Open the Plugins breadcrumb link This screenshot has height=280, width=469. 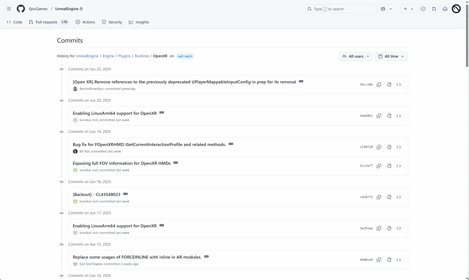(x=124, y=56)
